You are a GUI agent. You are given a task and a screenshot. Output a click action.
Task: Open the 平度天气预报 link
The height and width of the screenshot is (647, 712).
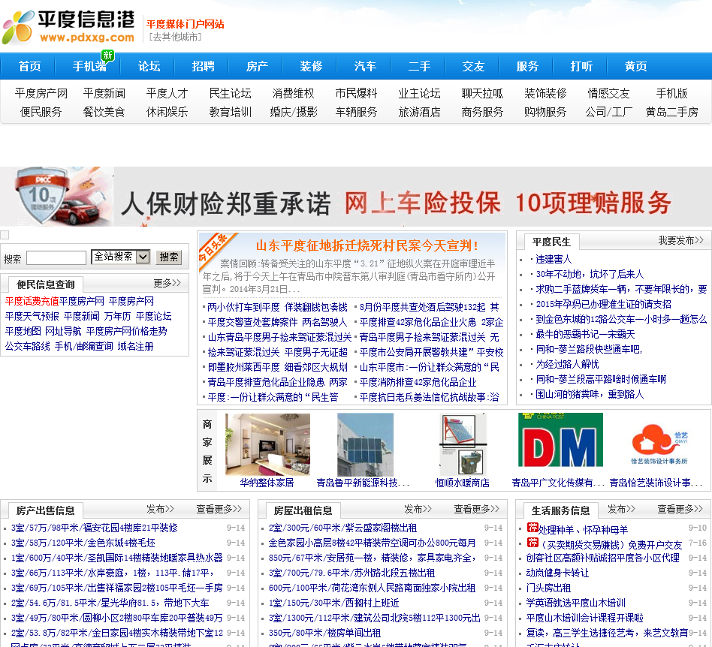pos(32,316)
